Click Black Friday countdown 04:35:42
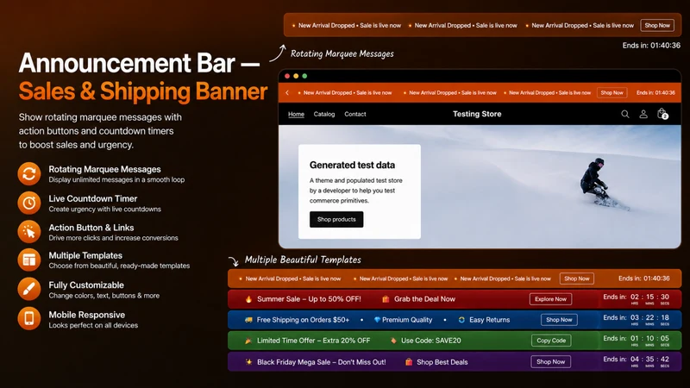The image size is (690, 388). point(652,361)
